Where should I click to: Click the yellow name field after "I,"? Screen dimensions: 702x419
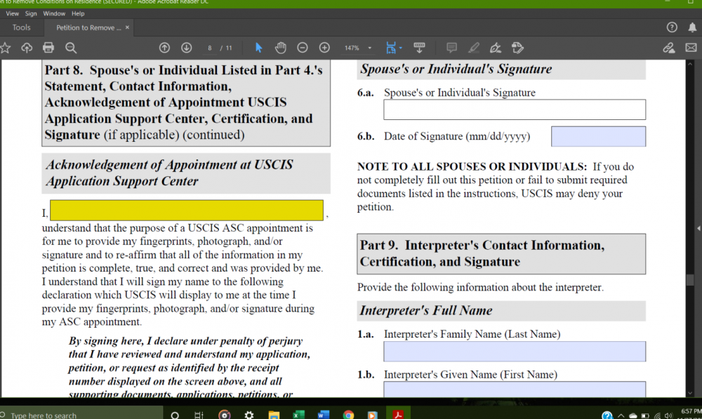tap(187, 211)
